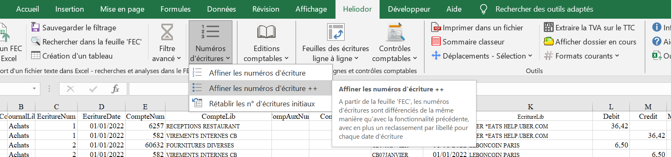Open the Feuilles des écritures ligne à ligne icon

click(x=335, y=32)
